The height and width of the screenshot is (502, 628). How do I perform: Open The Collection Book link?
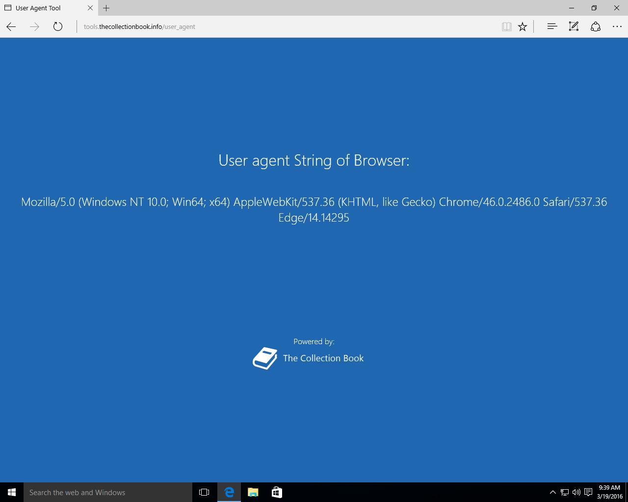coord(323,358)
